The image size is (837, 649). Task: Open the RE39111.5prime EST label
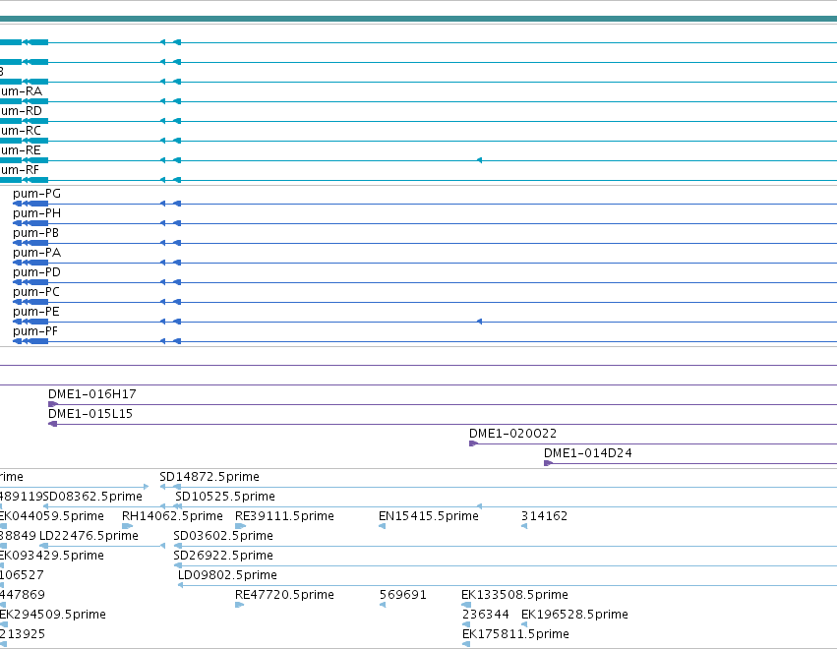284,516
